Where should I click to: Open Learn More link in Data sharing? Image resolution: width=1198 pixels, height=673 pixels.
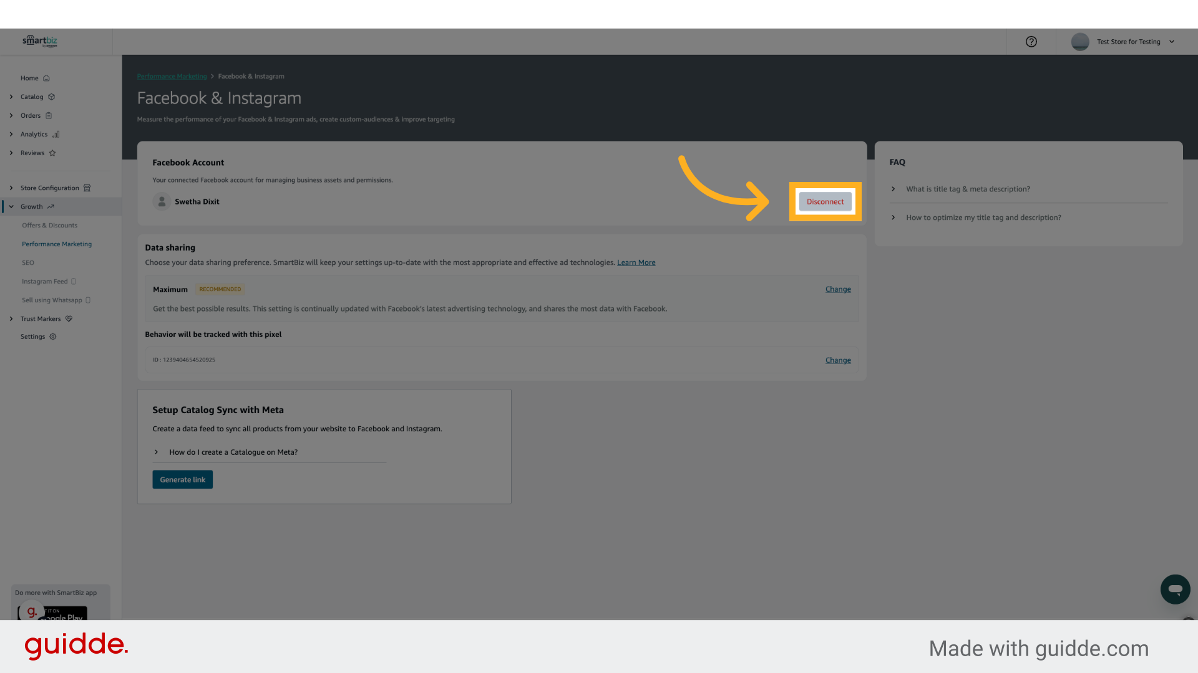tap(636, 262)
